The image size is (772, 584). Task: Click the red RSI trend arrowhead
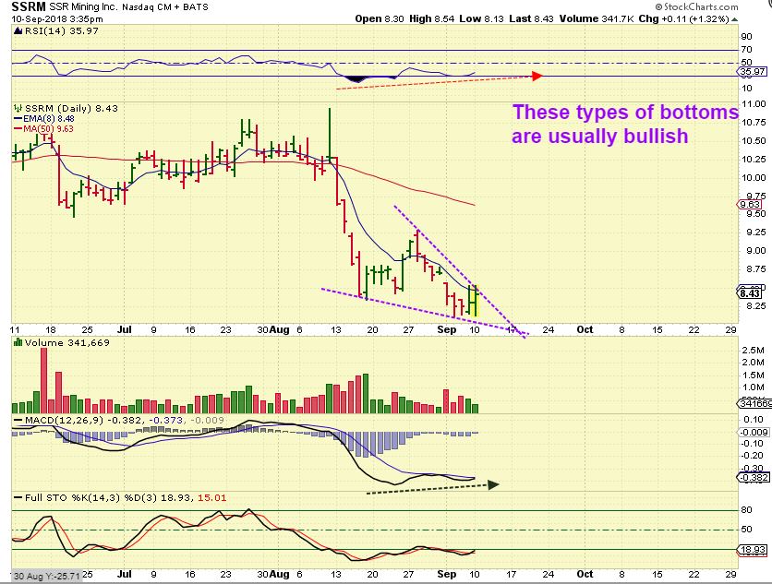point(537,77)
